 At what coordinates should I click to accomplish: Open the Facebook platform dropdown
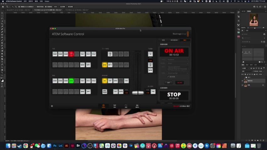tap(178, 60)
